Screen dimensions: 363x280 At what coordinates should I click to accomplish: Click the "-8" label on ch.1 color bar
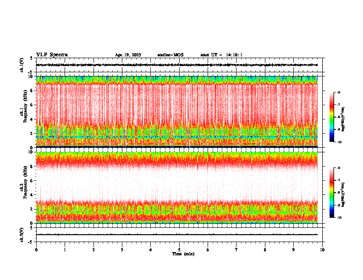tap(338, 117)
